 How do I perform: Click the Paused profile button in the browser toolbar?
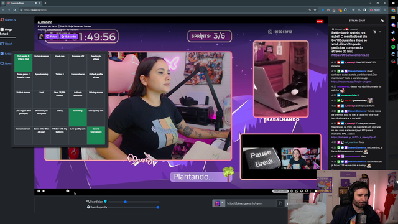pos(375,10)
